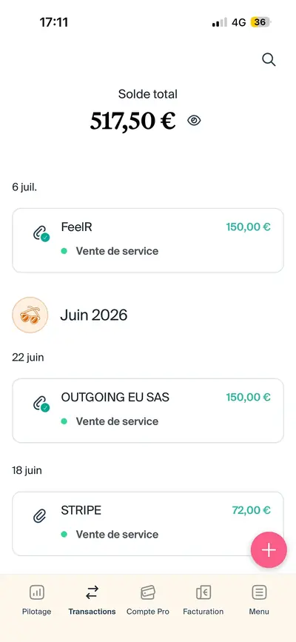The height and width of the screenshot is (642, 296).
Task: Switch to the Compte Pro tab
Action: tap(148, 600)
